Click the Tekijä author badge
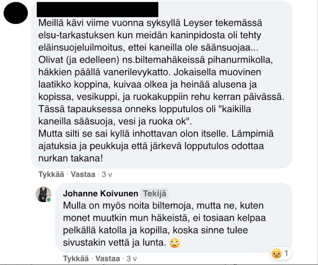The height and width of the screenshot is (265, 318). coord(155,193)
